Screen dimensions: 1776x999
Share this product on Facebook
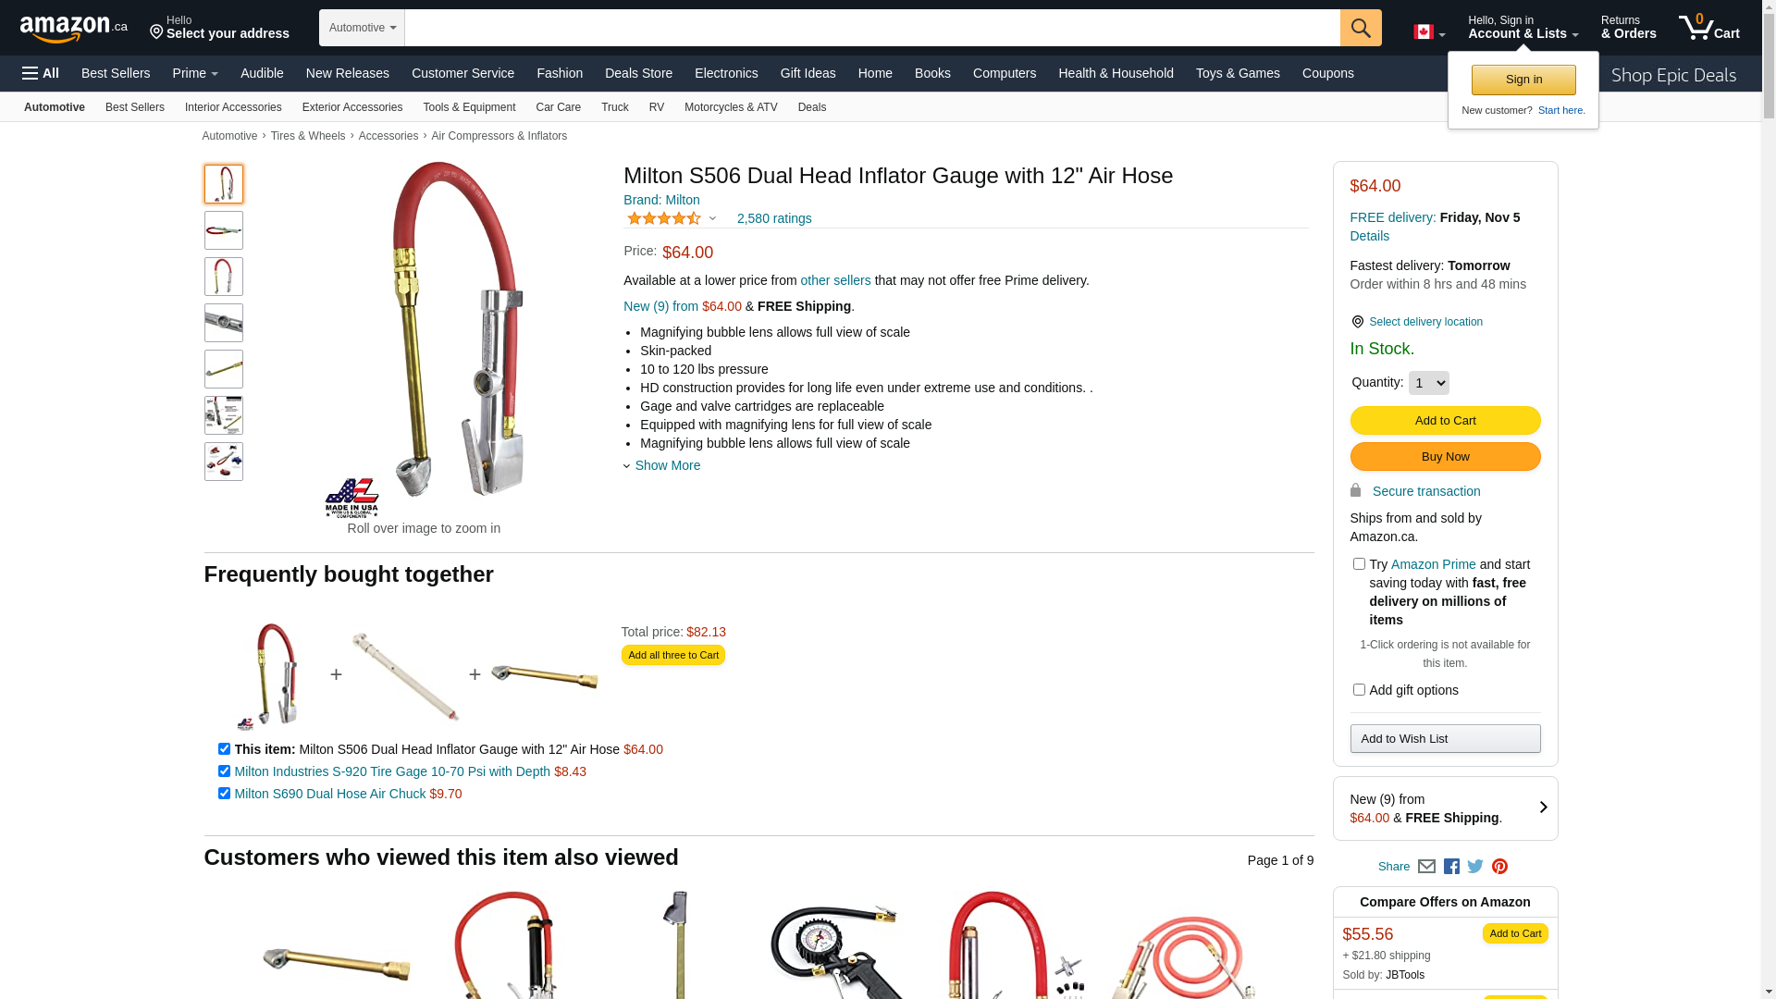1451,867
